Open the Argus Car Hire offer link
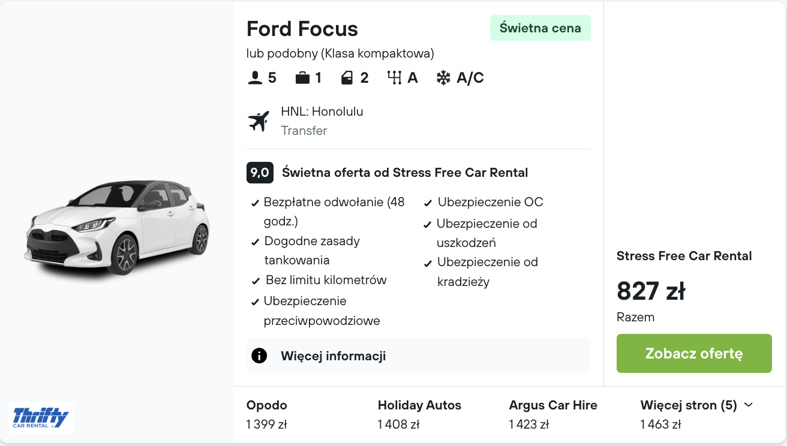 pos(552,414)
